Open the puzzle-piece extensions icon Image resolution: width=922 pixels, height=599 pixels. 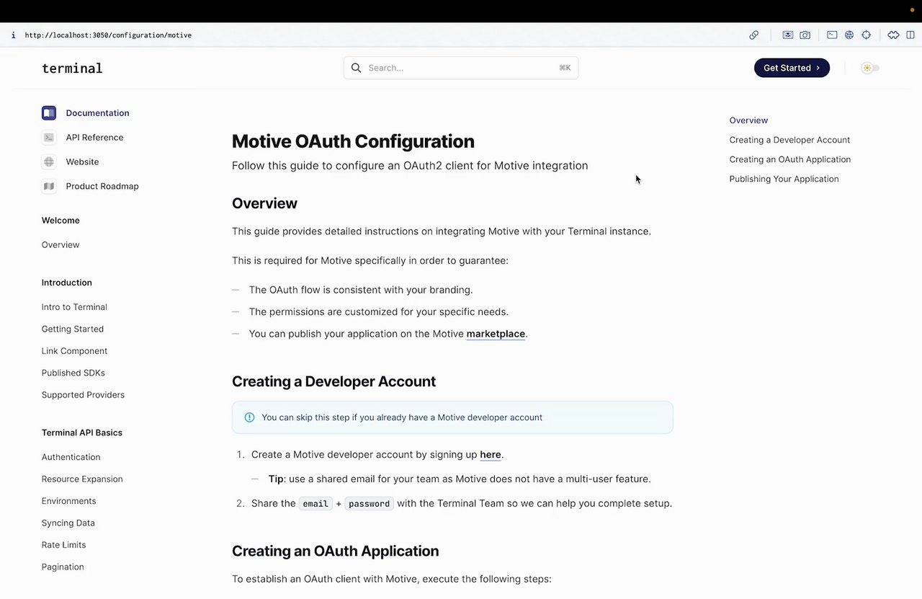click(893, 35)
